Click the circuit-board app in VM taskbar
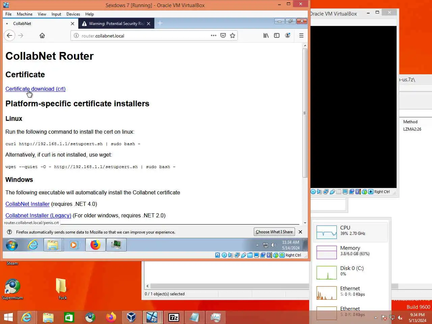The height and width of the screenshot is (324, 432). point(116,245)
